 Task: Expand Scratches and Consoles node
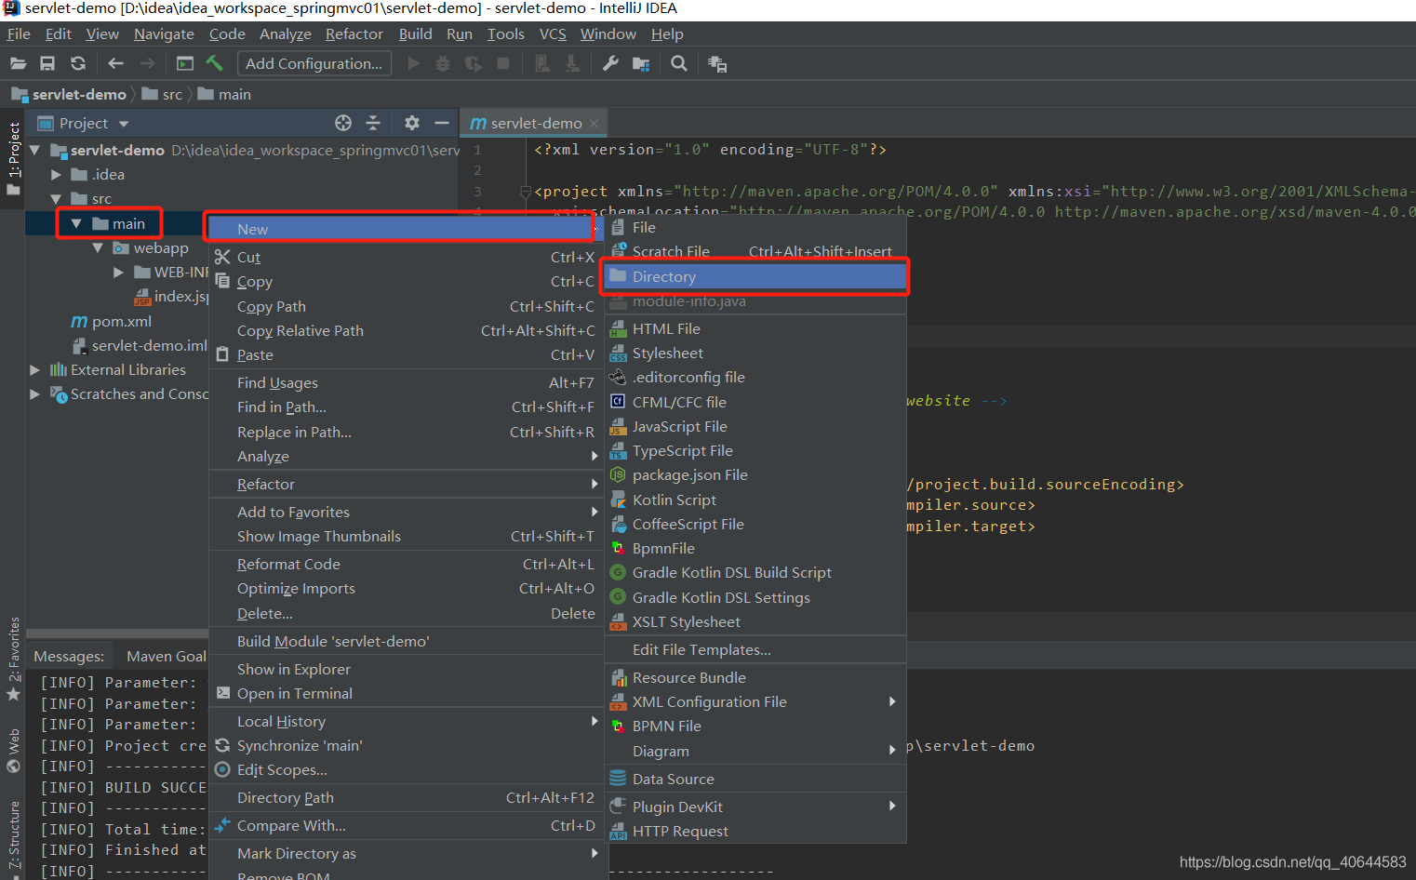(x=34, y=393)
